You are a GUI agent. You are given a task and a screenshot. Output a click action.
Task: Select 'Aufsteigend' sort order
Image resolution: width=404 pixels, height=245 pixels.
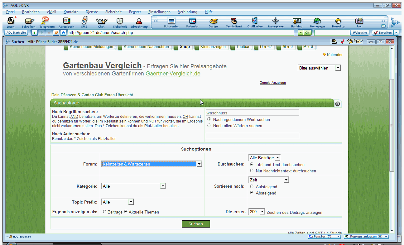click(252, 187)
